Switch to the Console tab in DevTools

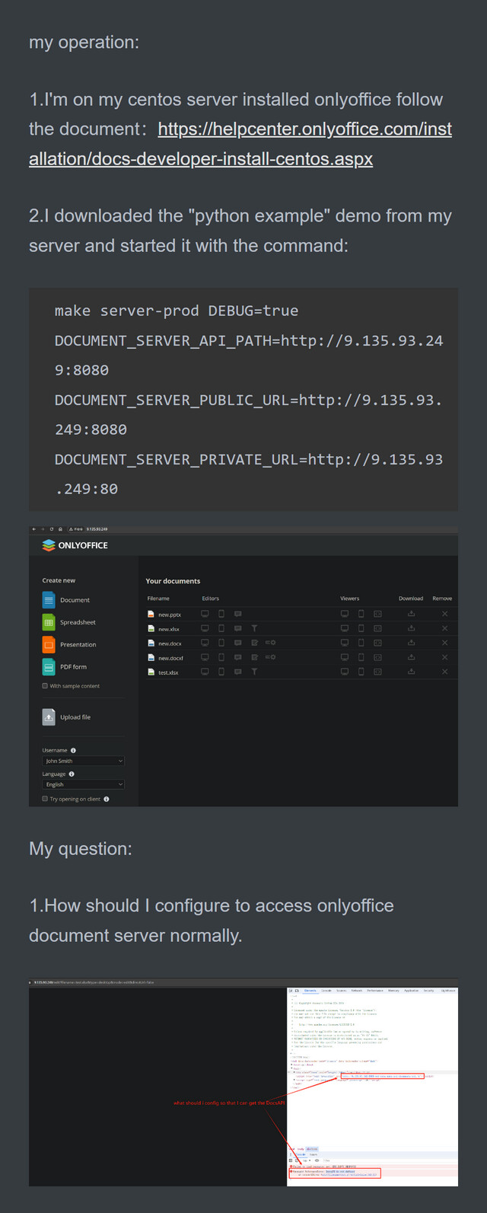pyautogui.click(x=326, y=991)
